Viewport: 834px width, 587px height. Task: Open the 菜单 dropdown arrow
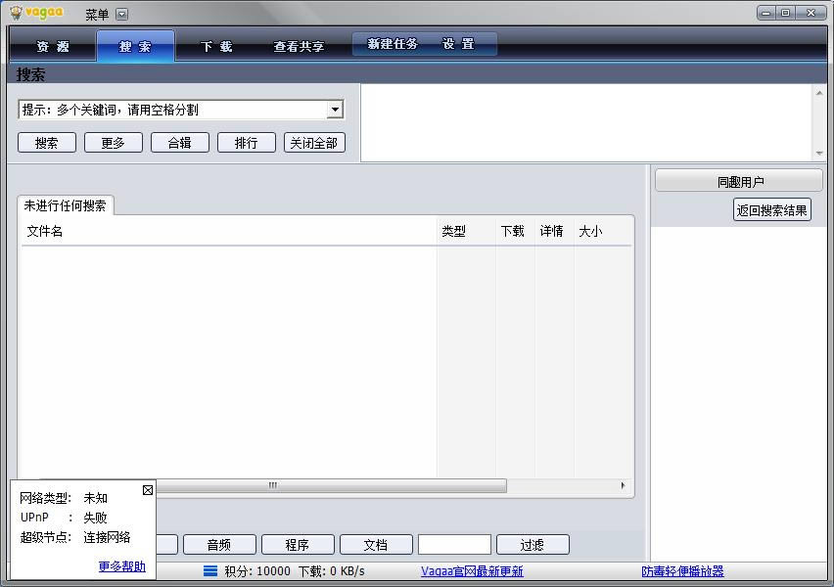[x=121, y=15]
